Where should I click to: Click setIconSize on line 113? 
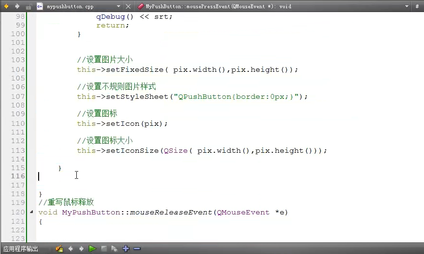click(x=132, y=151)
